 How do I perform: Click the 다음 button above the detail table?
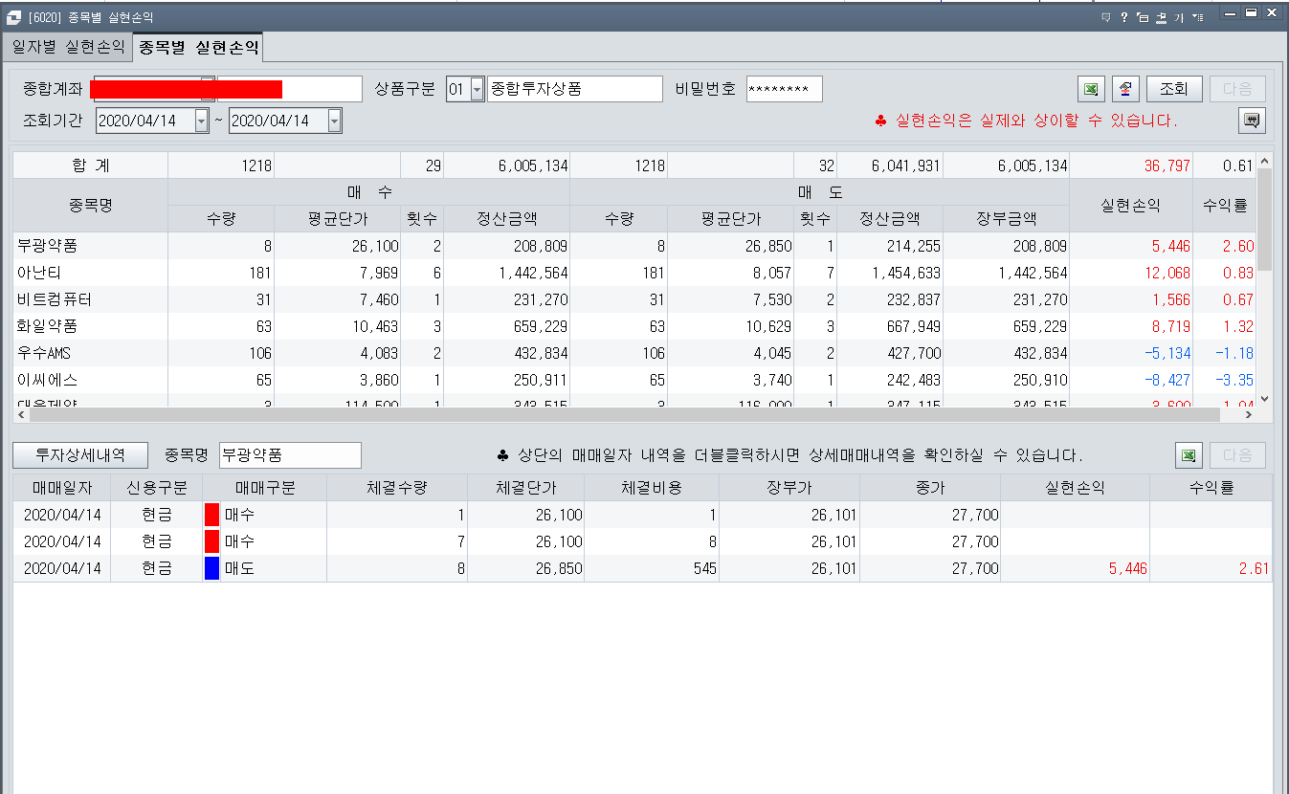coord(1237,455)
